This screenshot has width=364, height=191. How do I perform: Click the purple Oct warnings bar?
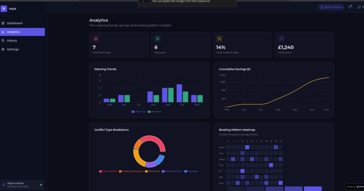pos(179,93)
